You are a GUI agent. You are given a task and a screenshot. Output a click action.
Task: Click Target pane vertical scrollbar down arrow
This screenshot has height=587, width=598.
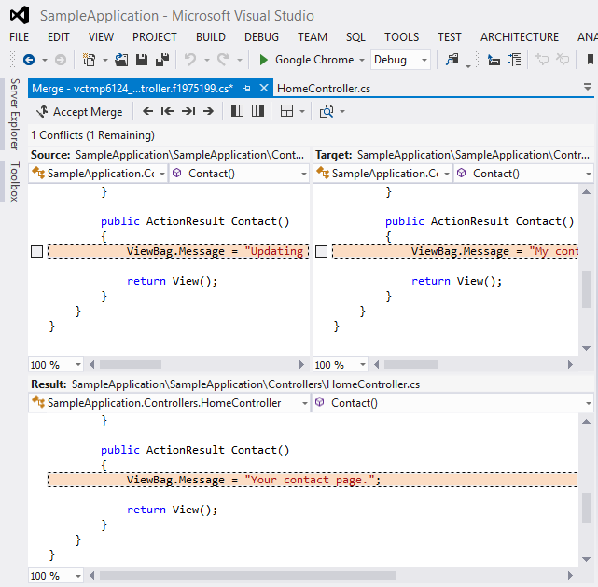(x=587, y=348)
